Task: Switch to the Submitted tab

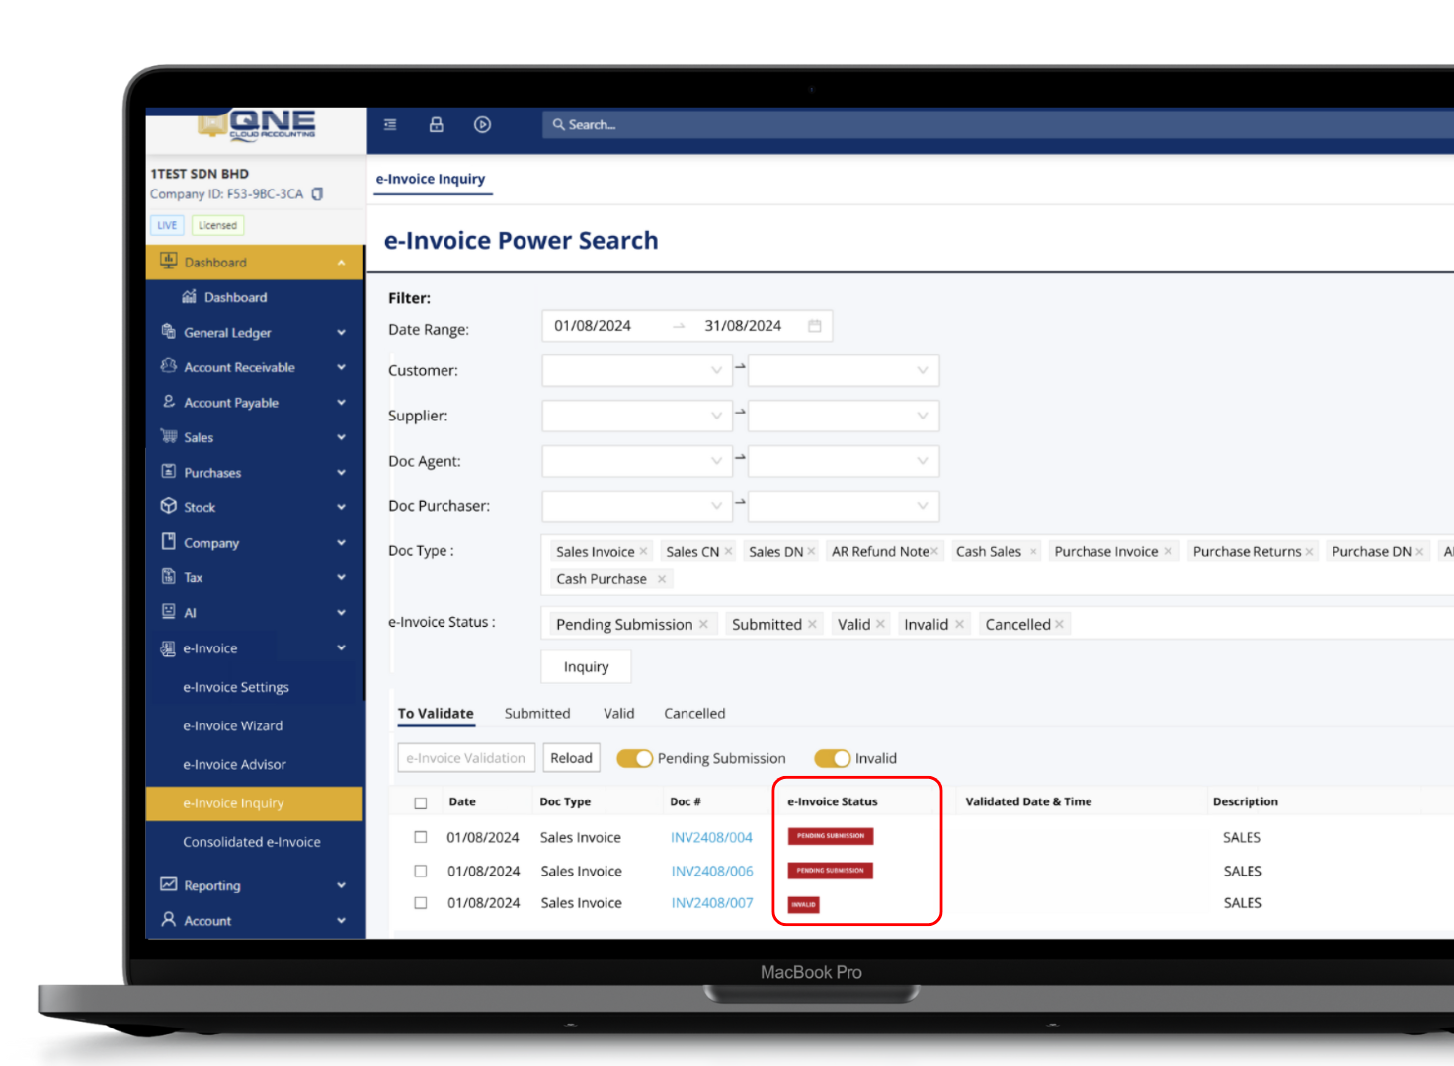Action: click(537, 713)
